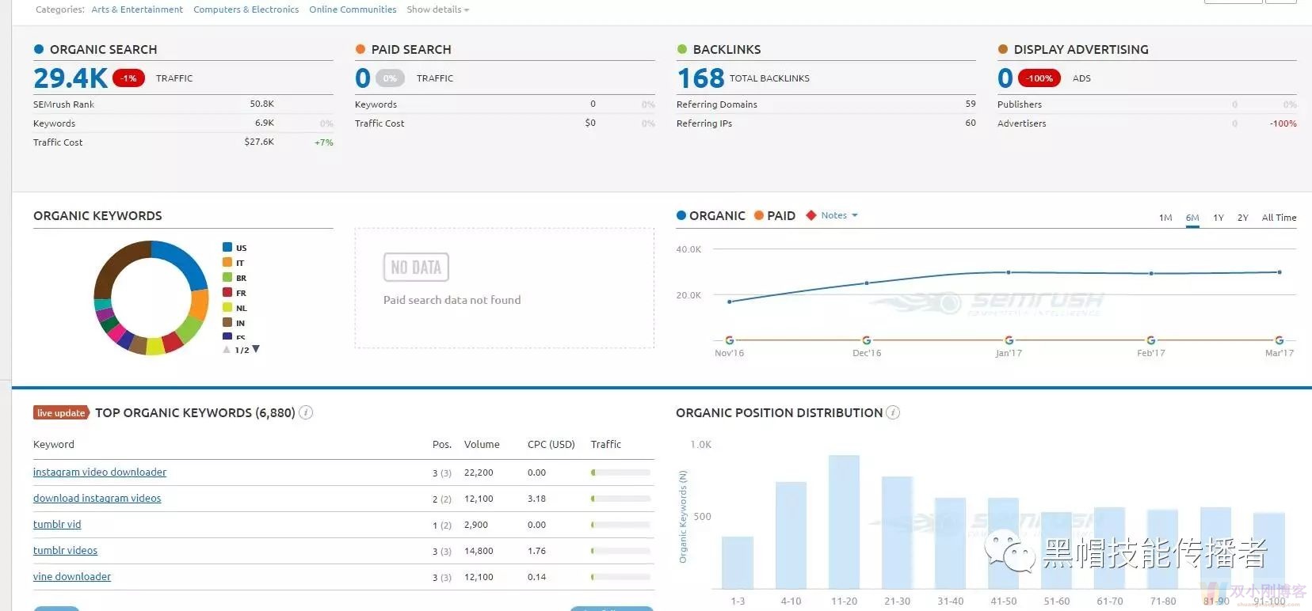
Task: Go to previous legend page with up arrow
Action: pyautogui.click(x=227, y=349)
